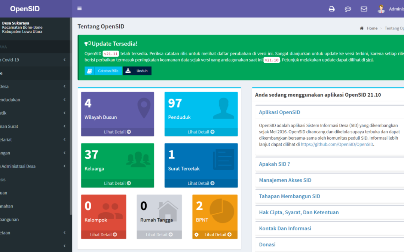Click the pie chart icon on BPNT

tap(221, 211)
